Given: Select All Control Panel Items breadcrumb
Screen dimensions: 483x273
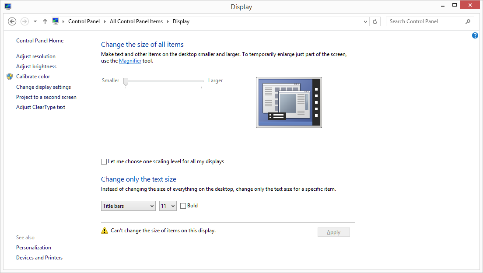Looking at the screenshot, I should [x=136, y=21].
